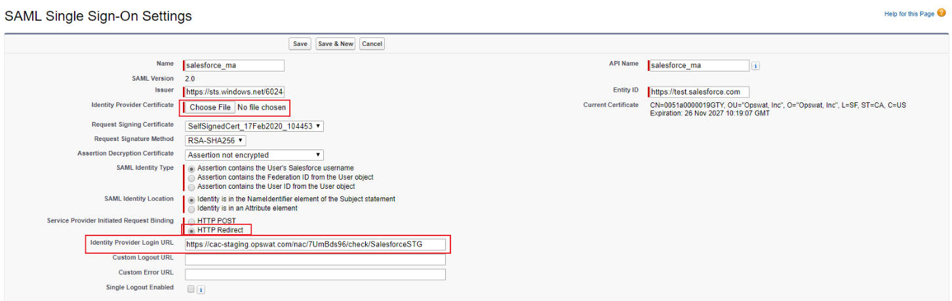Click the API Name input field
Viewport: 952px width, 301px height.
click(699, 66)
